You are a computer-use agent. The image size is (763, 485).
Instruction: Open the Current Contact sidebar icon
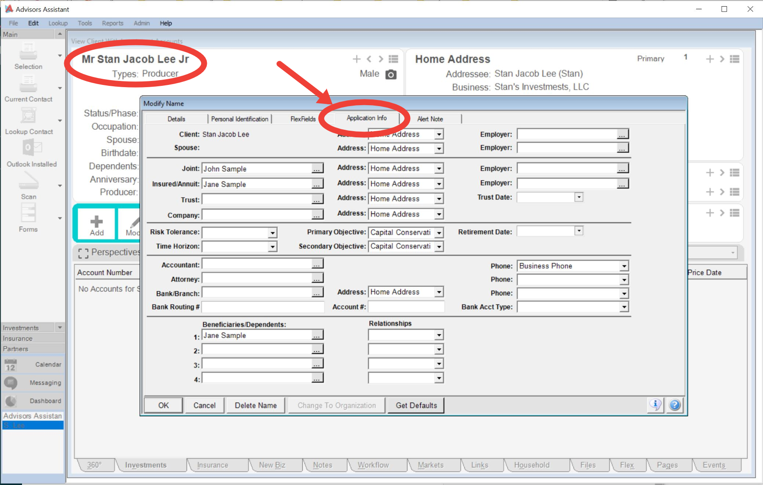point(28,84)
